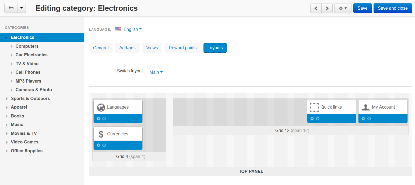Select the Books category

tap(17, 116)
